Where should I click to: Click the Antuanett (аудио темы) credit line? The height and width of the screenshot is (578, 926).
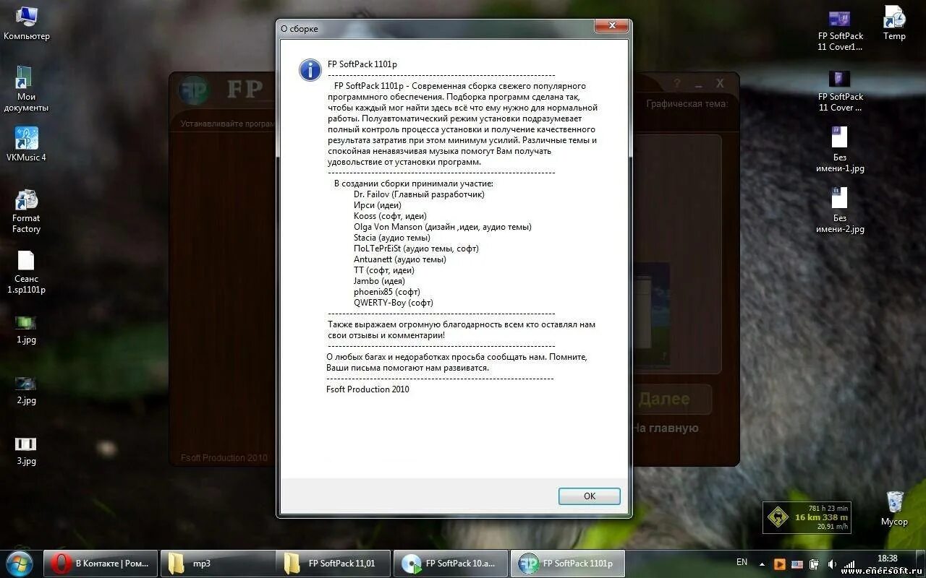coord(400,259)
